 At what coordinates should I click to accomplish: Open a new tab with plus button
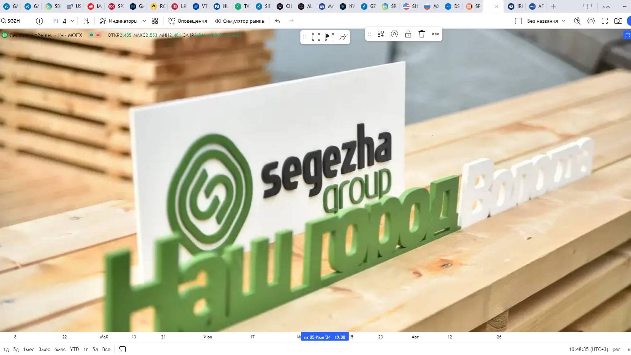coord(554,6)
